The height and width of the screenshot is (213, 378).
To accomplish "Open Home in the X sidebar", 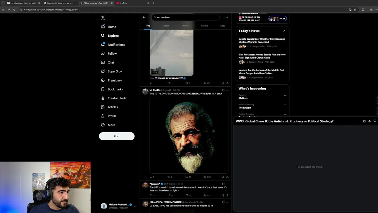I will 108,27.
